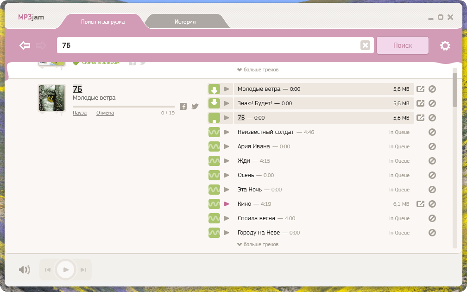Click the Молодые ветра album name text
467x292 pixels.
pyautogui.click(x=94, y=98)
